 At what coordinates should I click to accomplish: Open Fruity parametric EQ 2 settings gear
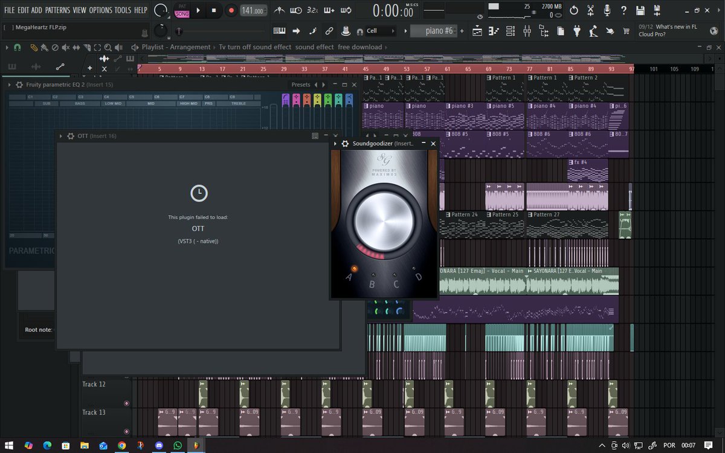click(x=20, y=85)
